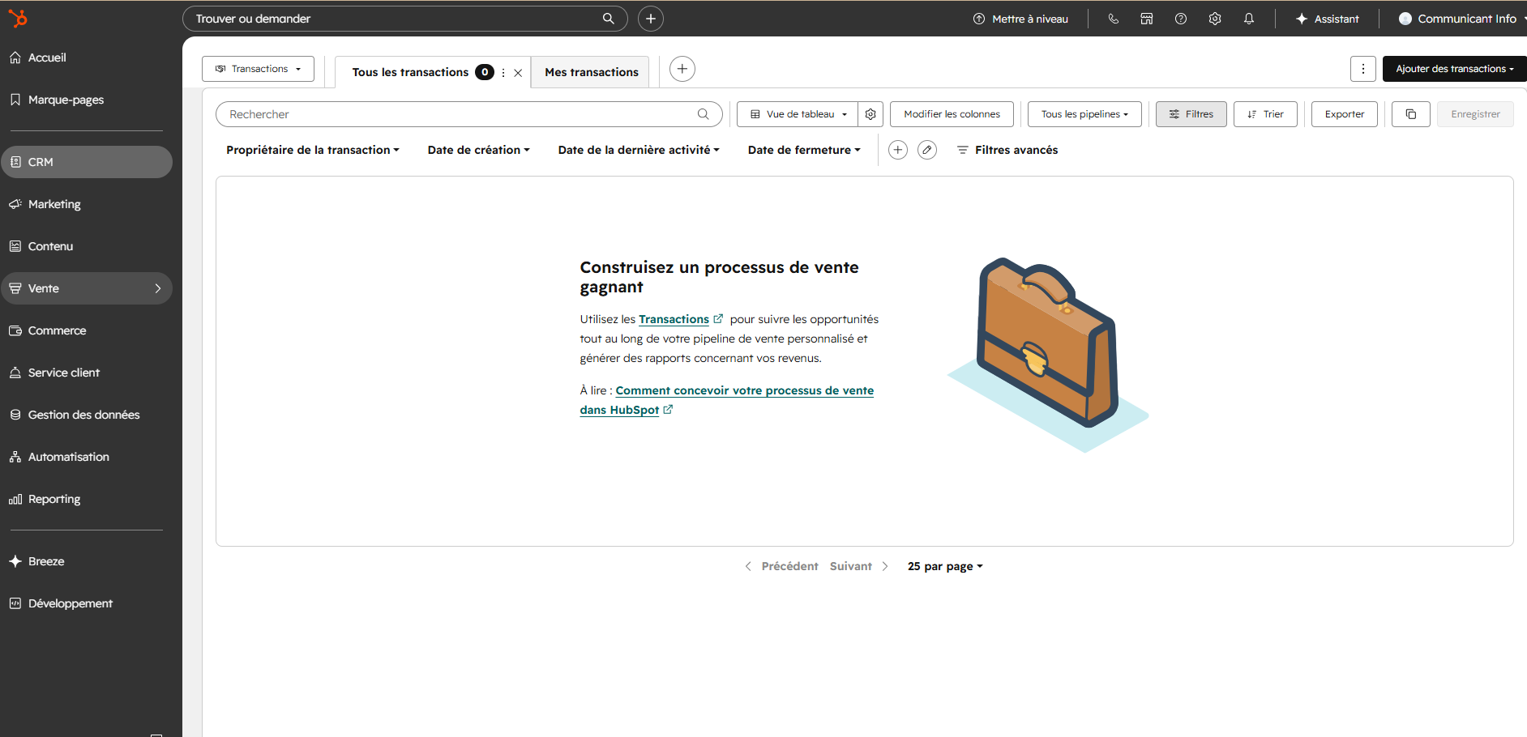Open Date de la dernière activité filter

(x=639, y=150)
